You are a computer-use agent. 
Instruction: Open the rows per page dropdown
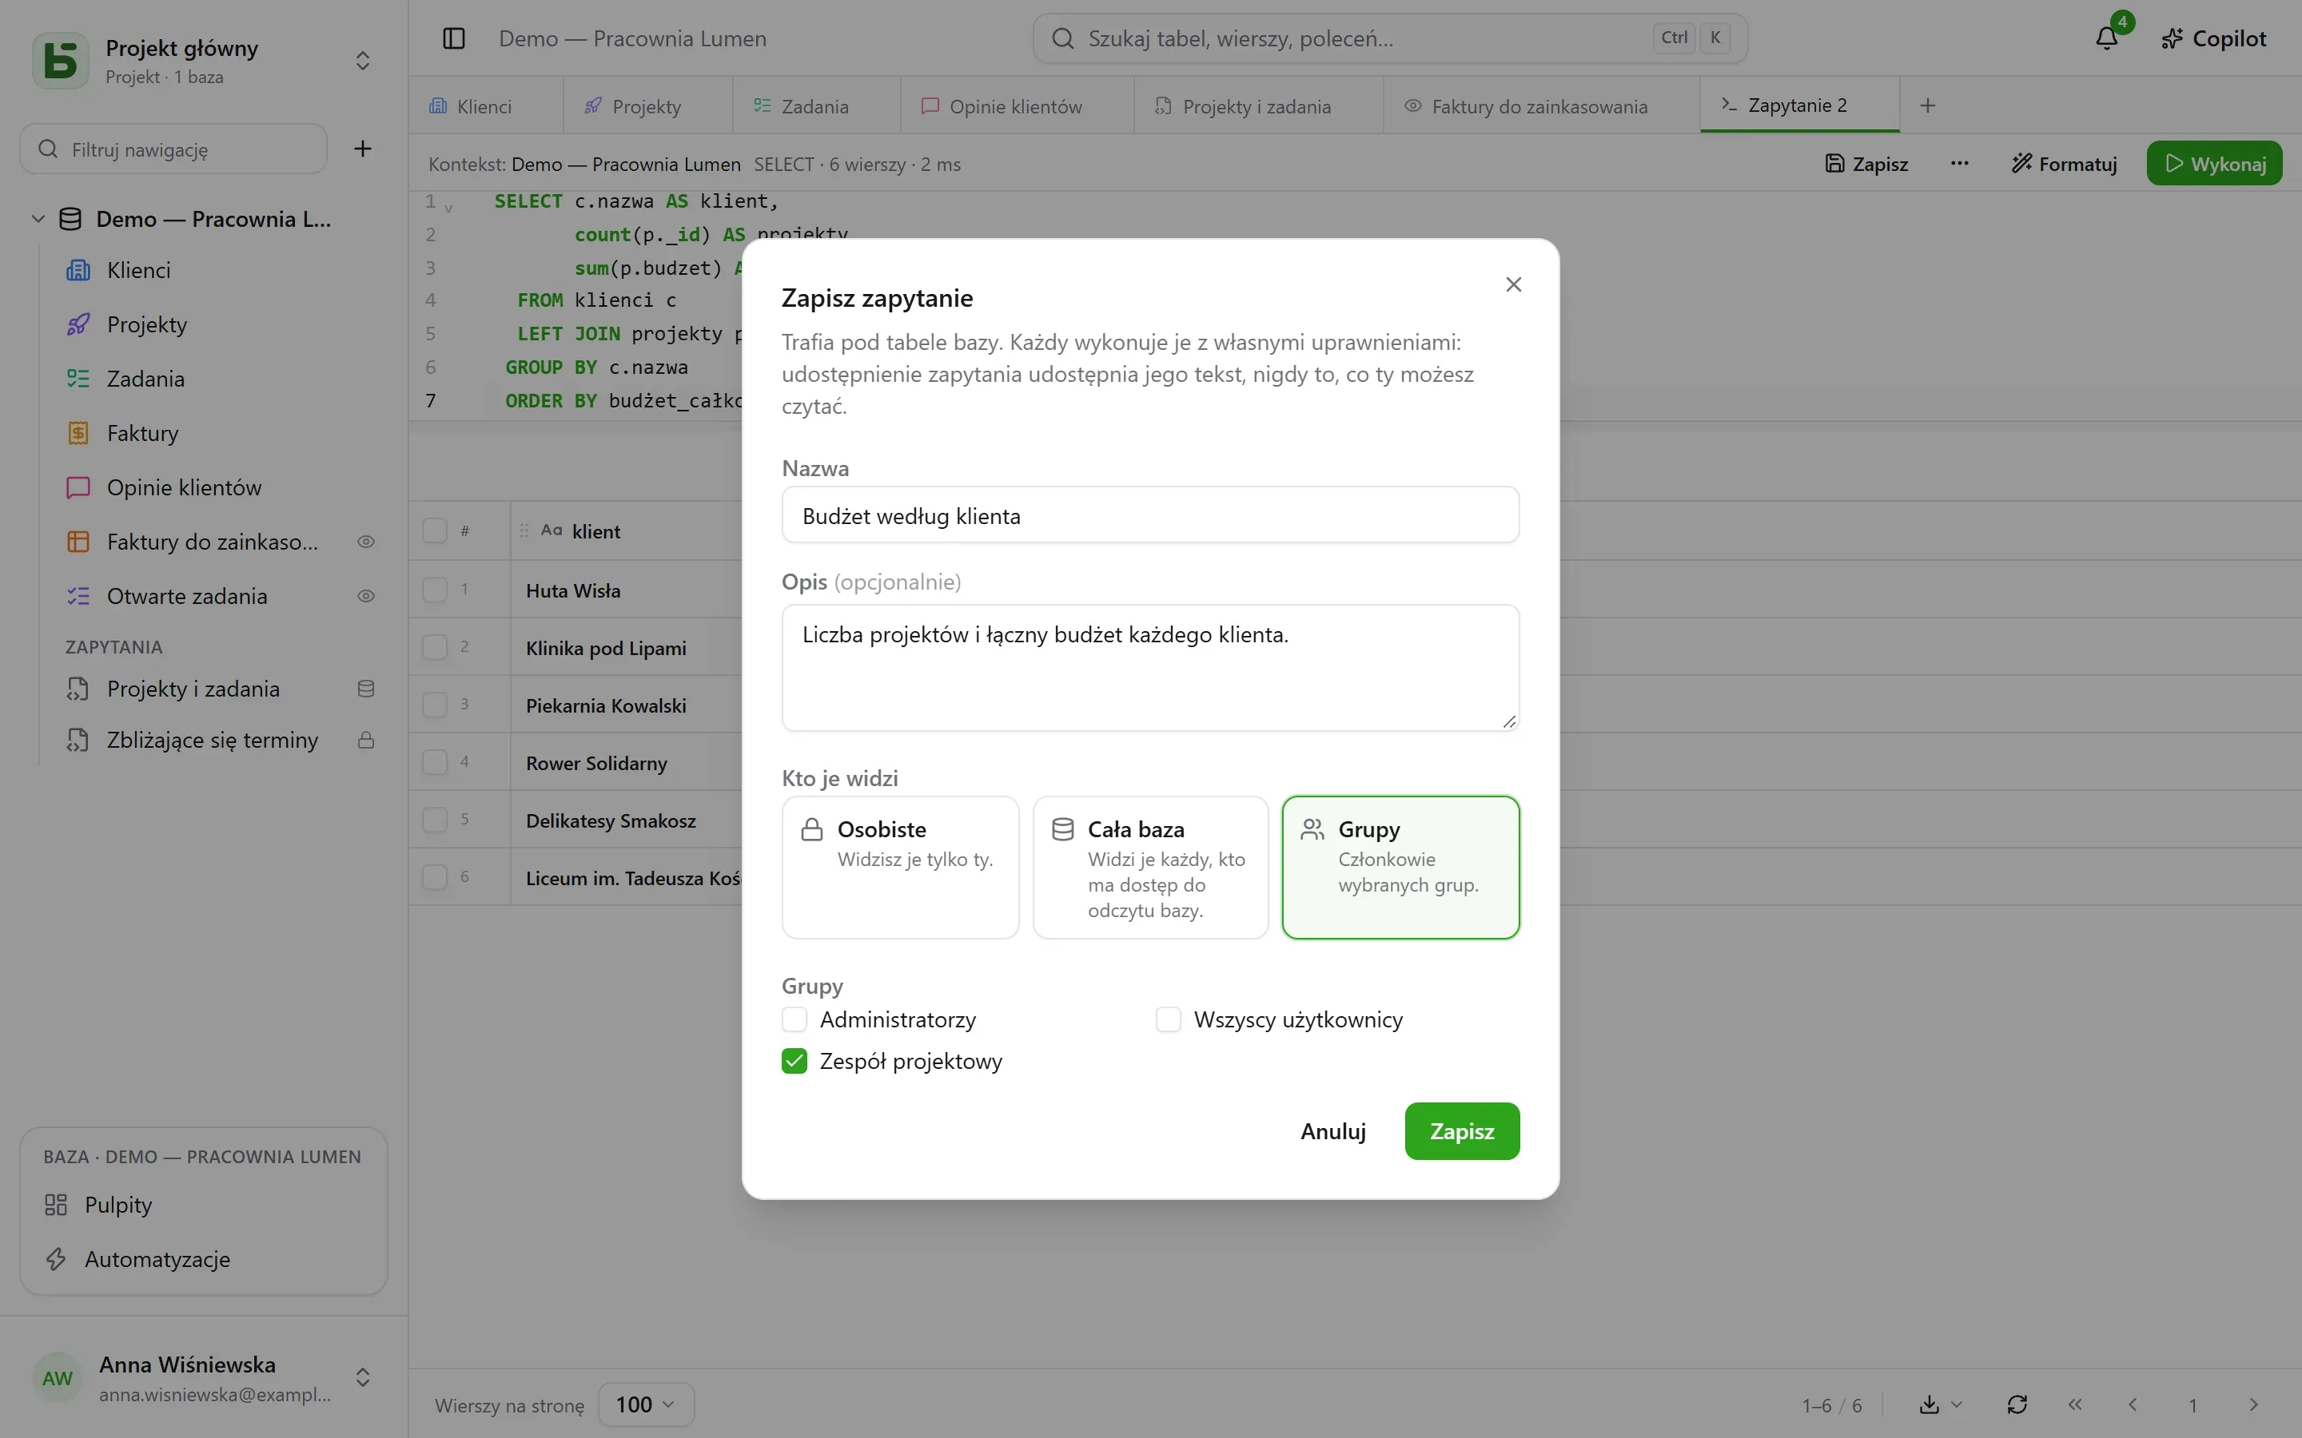point(646,1404)
